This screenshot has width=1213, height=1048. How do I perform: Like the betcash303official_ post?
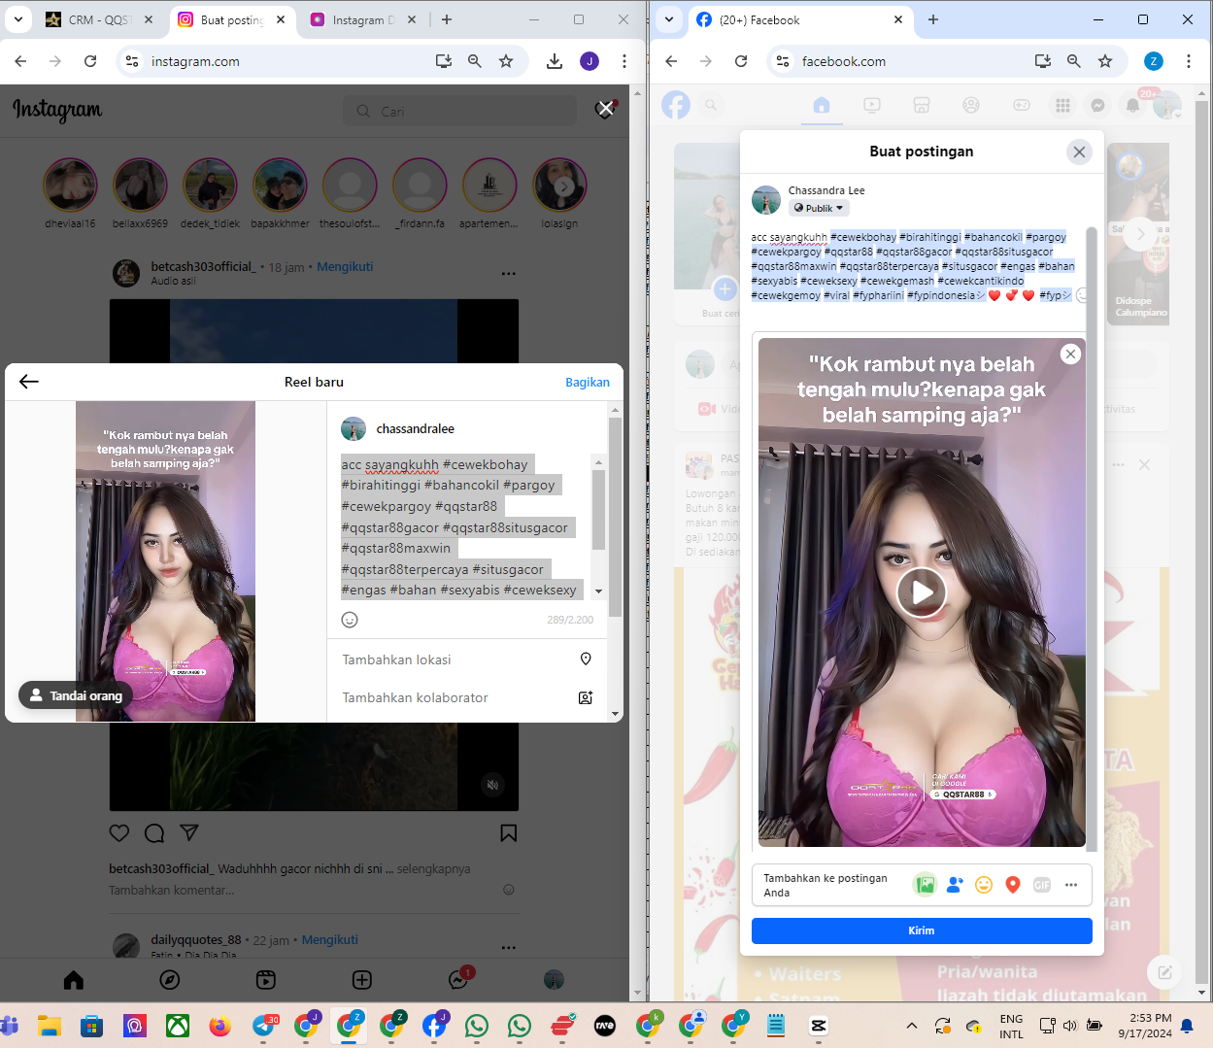pos(119,832)
